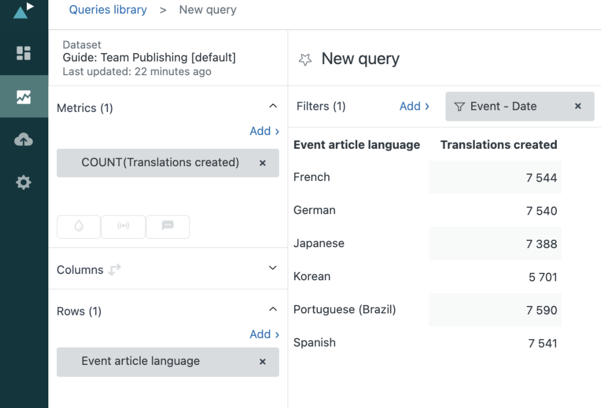The width and height of the screenshot is (601, 408).
Task: Select the Korean row label
Action: (312, 277)
